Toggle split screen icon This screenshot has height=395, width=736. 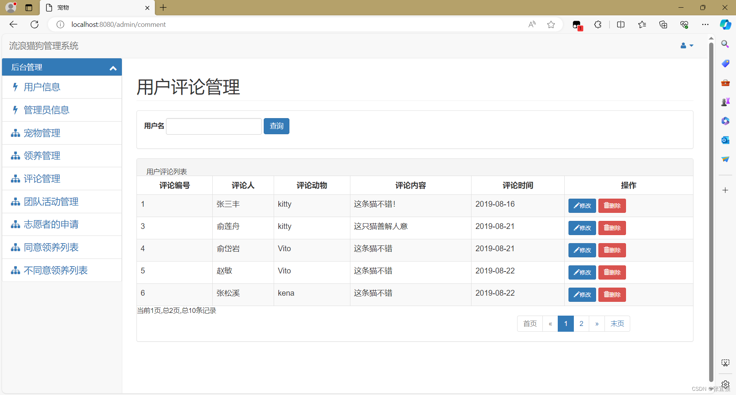[621, 25]
